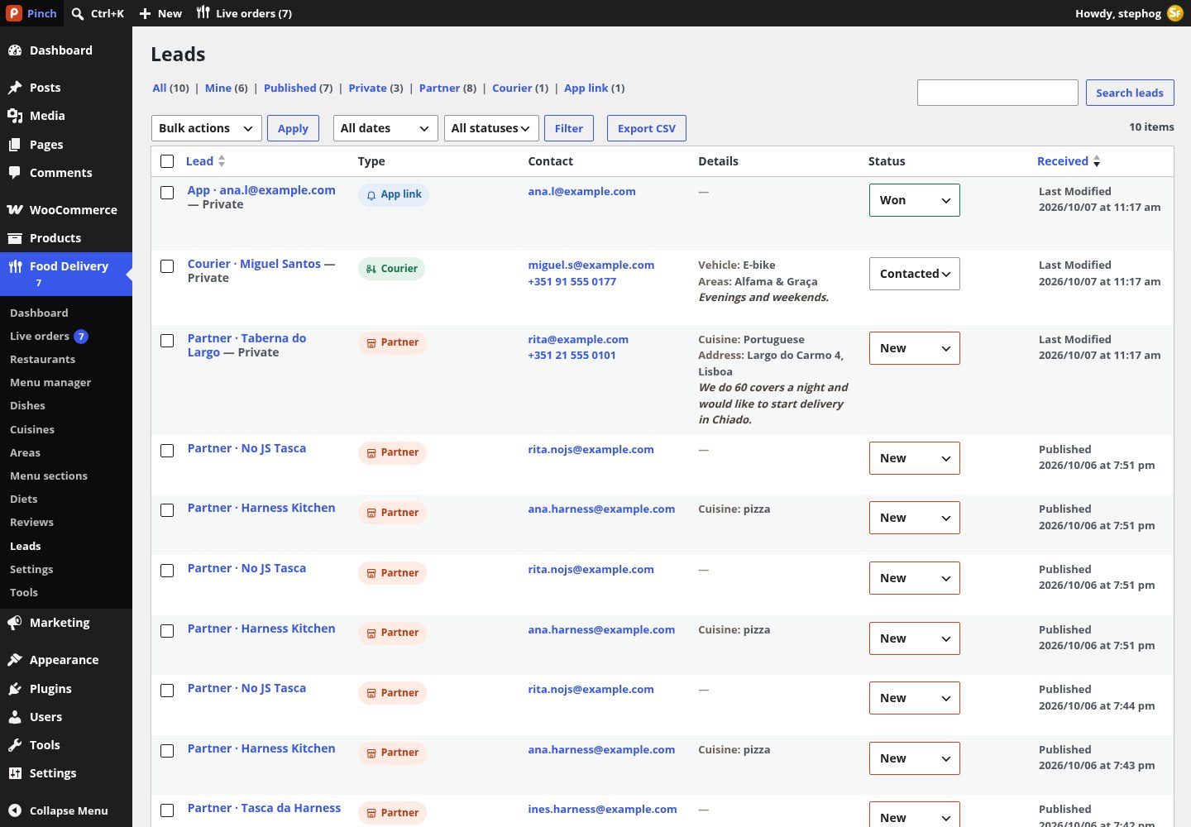1191x827 pixels.
Task: Open Live orders fork-and-knife icon
Action: (x=203, y=13)
